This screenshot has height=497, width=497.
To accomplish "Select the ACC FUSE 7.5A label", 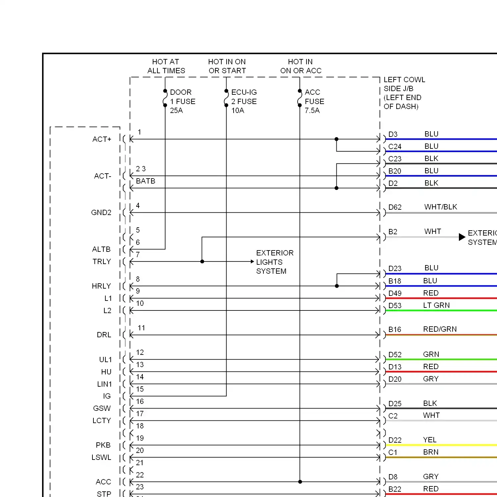I will point(314,101).
